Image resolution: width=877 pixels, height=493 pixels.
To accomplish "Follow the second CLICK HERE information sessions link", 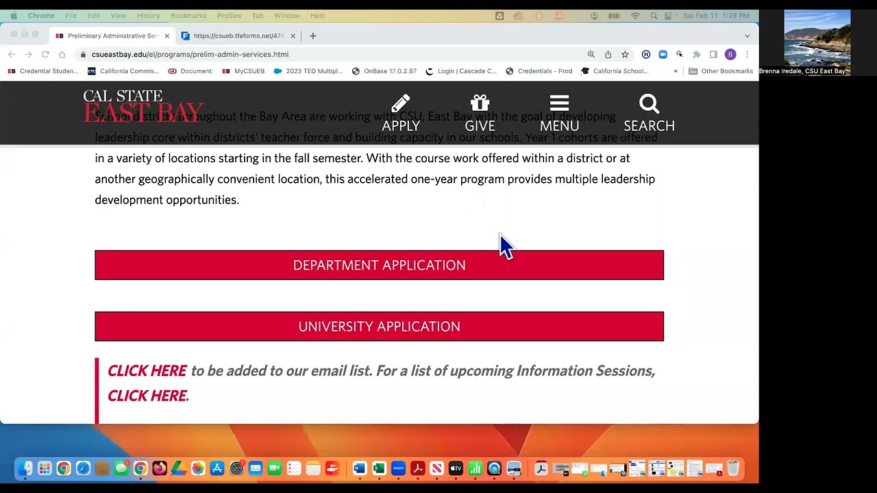I will coord(147,396).
